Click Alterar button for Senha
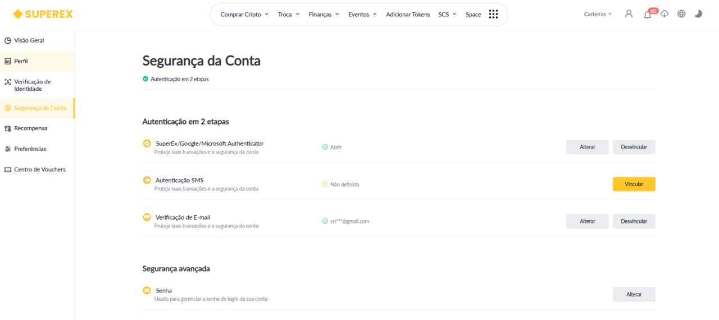This screenshot has width=719, height=320. (x=634, y=294)
